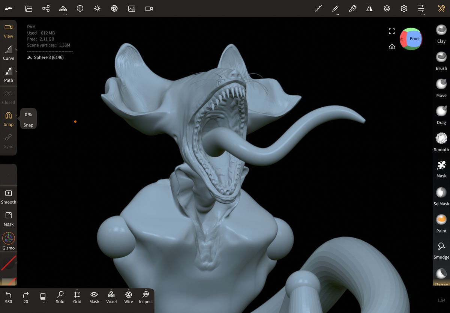The width and height of the screenshot is (450, 313).
Task: Open the Interface sliders menu
Action: (421, 8)
